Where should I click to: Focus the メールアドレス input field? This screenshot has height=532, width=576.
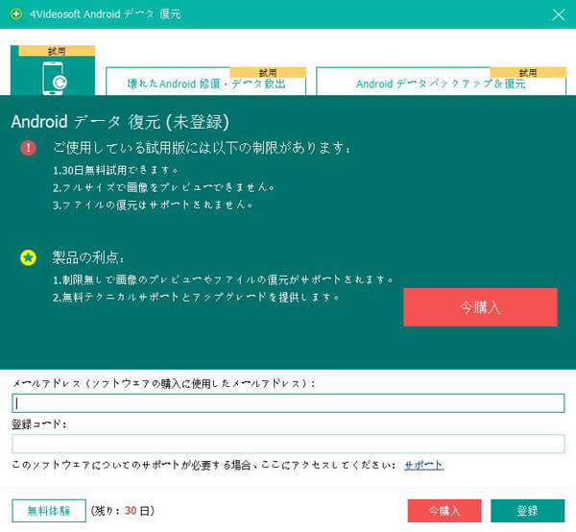click(x=288, y=403)
